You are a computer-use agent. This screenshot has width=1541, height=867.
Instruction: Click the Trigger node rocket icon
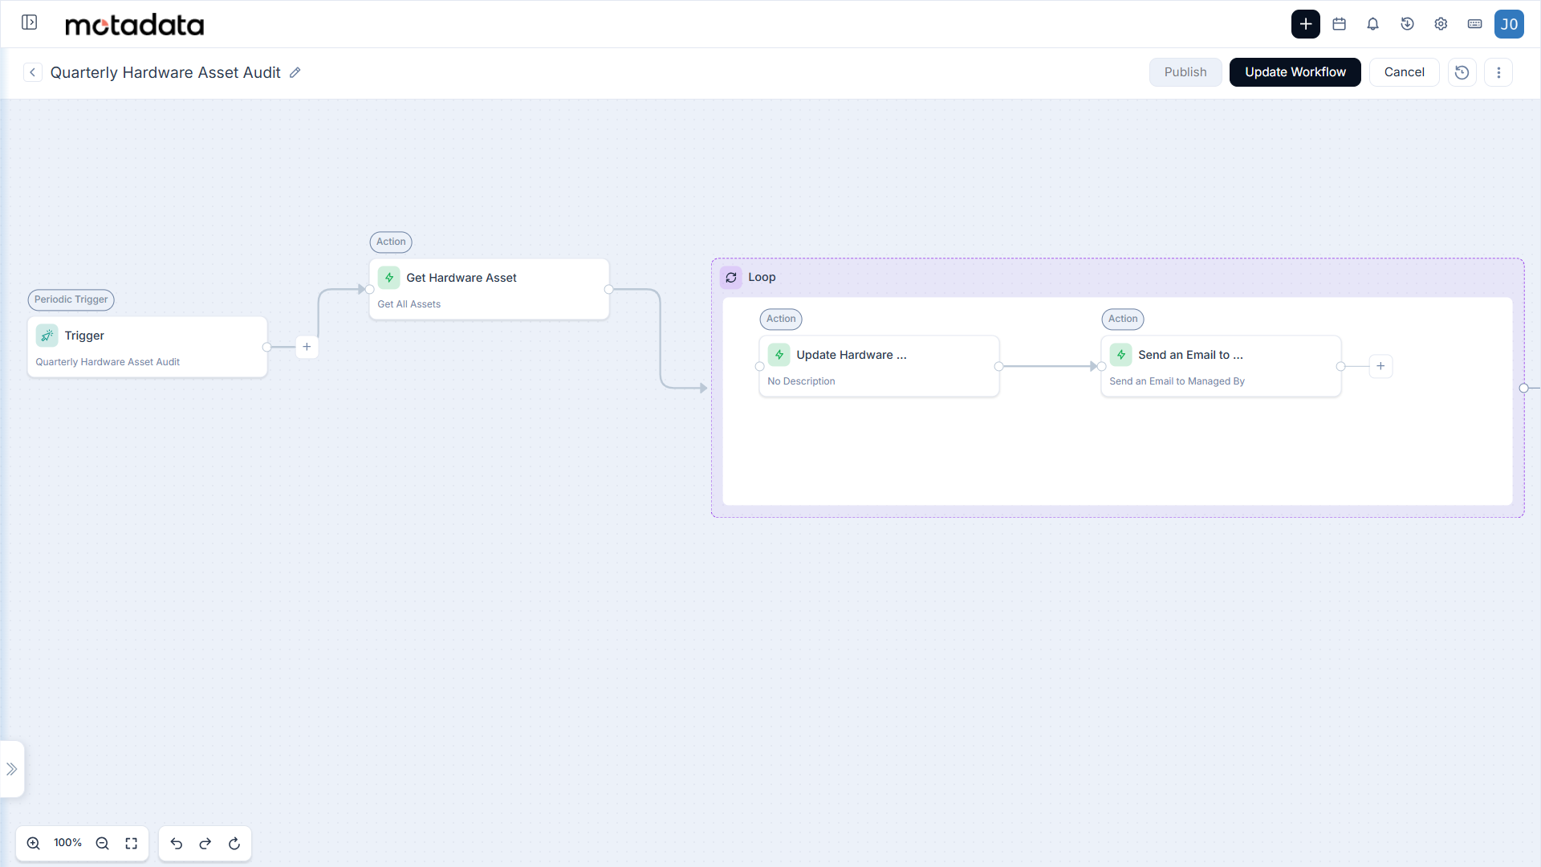point(47,336)
